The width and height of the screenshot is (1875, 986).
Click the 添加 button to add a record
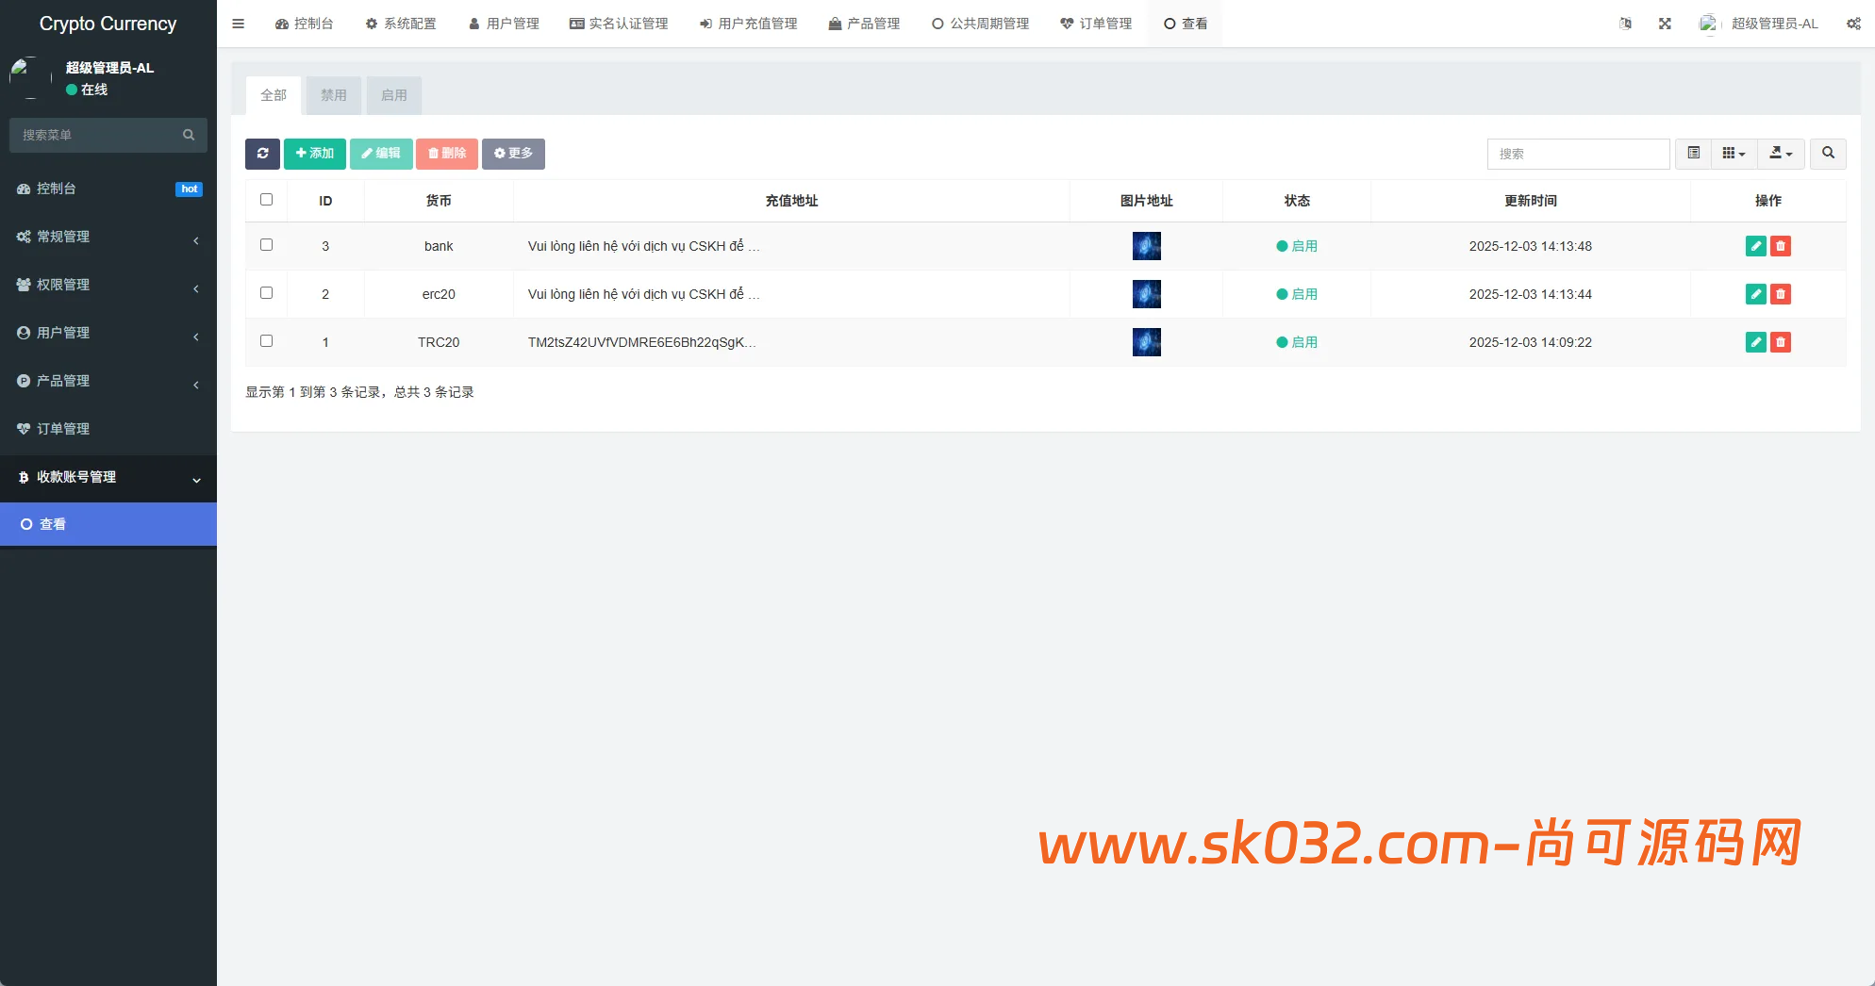(x=314, y=154)
